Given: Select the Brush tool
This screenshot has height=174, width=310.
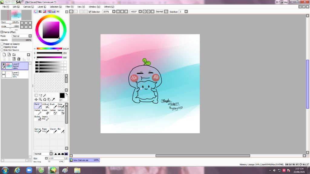Looking at the screenshot, I should coord(53,106).
